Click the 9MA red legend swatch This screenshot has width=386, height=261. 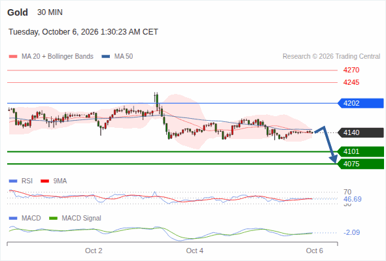click(x=44, y=181)
